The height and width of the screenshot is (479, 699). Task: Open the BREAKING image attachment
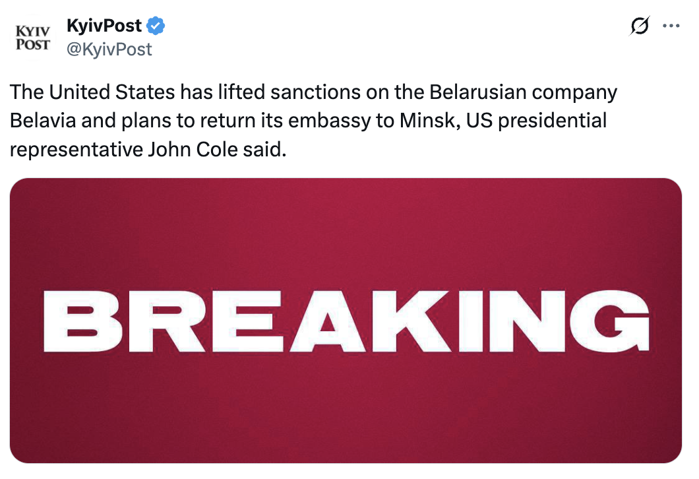click(346, 320)
